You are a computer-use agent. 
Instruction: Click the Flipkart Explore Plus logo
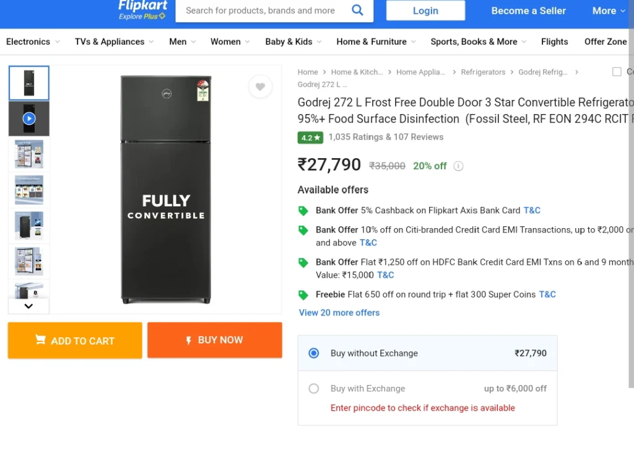click(x=142, y=10)
